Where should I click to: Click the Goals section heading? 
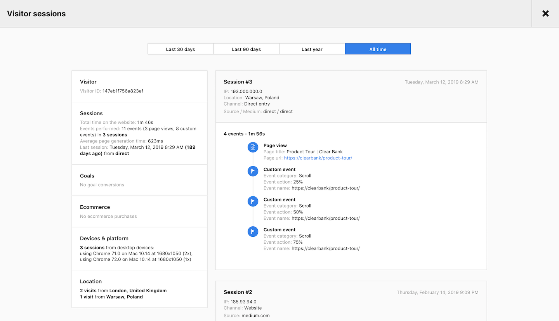87,176
